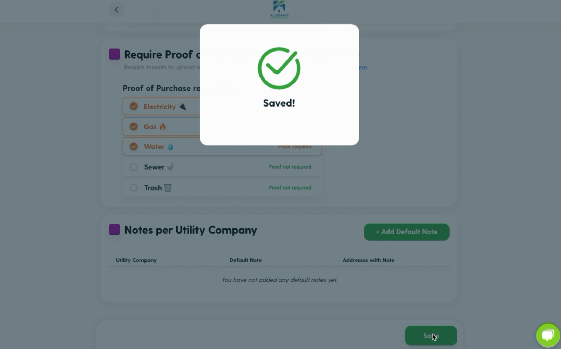Screen dimensions: 561x349
Task: Click the electricity plug icon
Action: coord(182,107)
